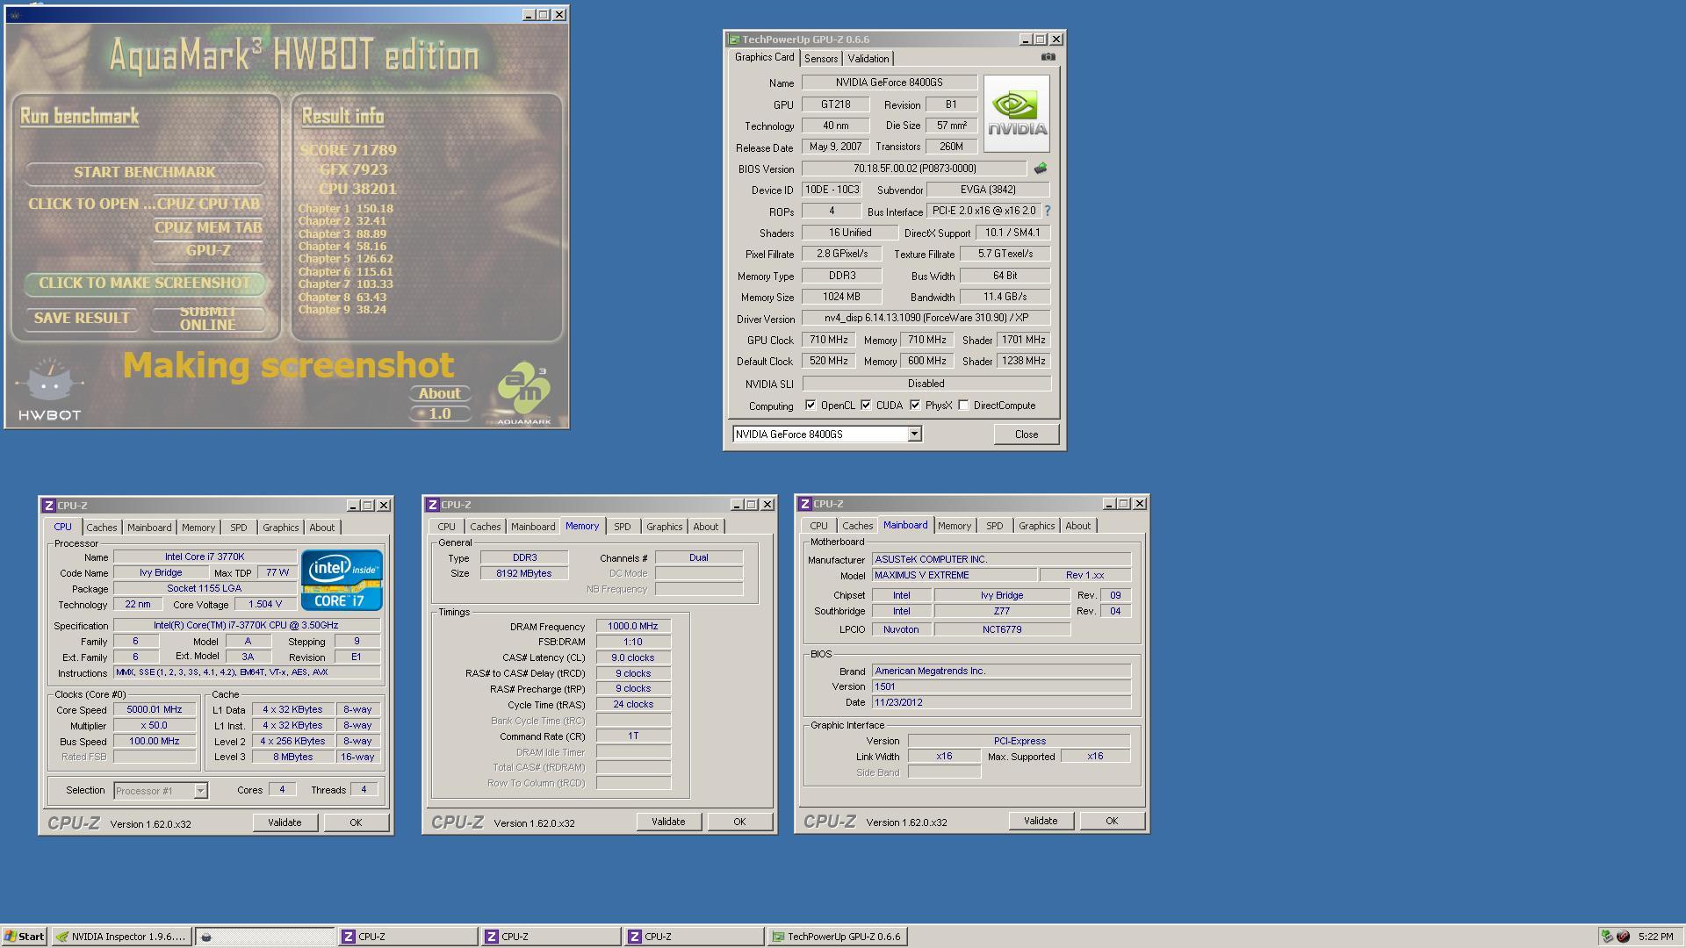Open the GPU selection dropdown in GPU-Z
The width and height of the screenshot is (1686, 948).
pos(914,434)
